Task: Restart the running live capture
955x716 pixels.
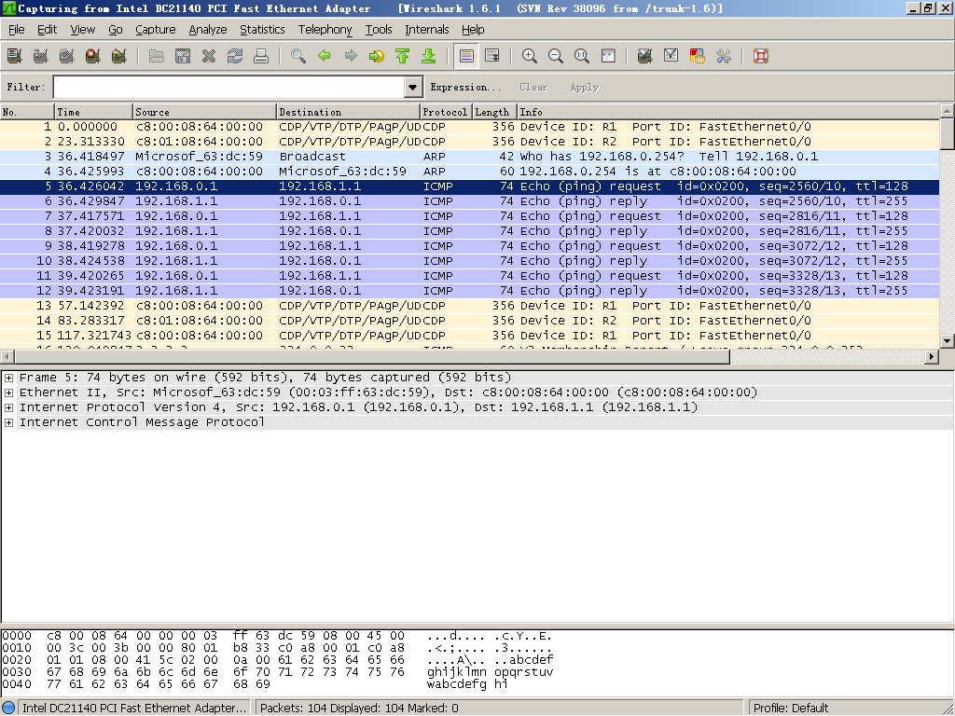Action: tap(118, 56)
